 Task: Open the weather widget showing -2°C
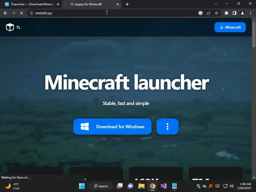pyautogui.click(x=12, y=186)
